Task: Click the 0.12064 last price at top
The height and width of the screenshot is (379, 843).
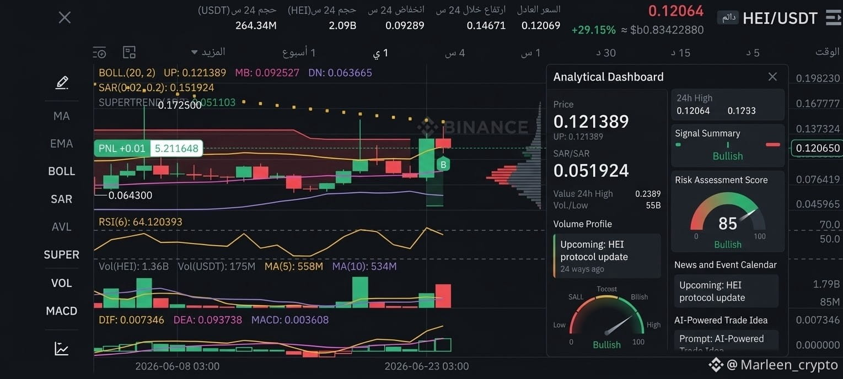Action: coord(676,11)
